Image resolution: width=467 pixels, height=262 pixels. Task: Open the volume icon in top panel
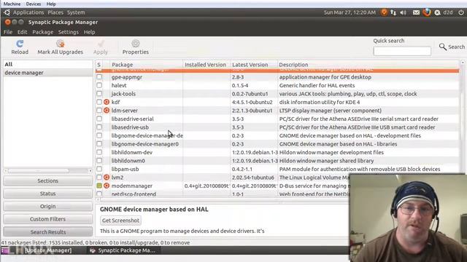(404, 12)
